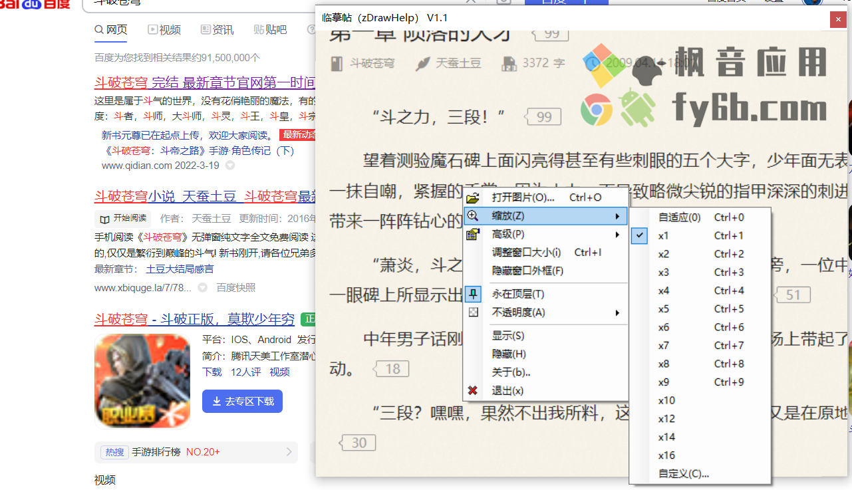The width and height of the screenshot is (852, 490).
Task: Click the 99 comment bubble after 斗之力,三段
Action: click(x=543, y=117)
